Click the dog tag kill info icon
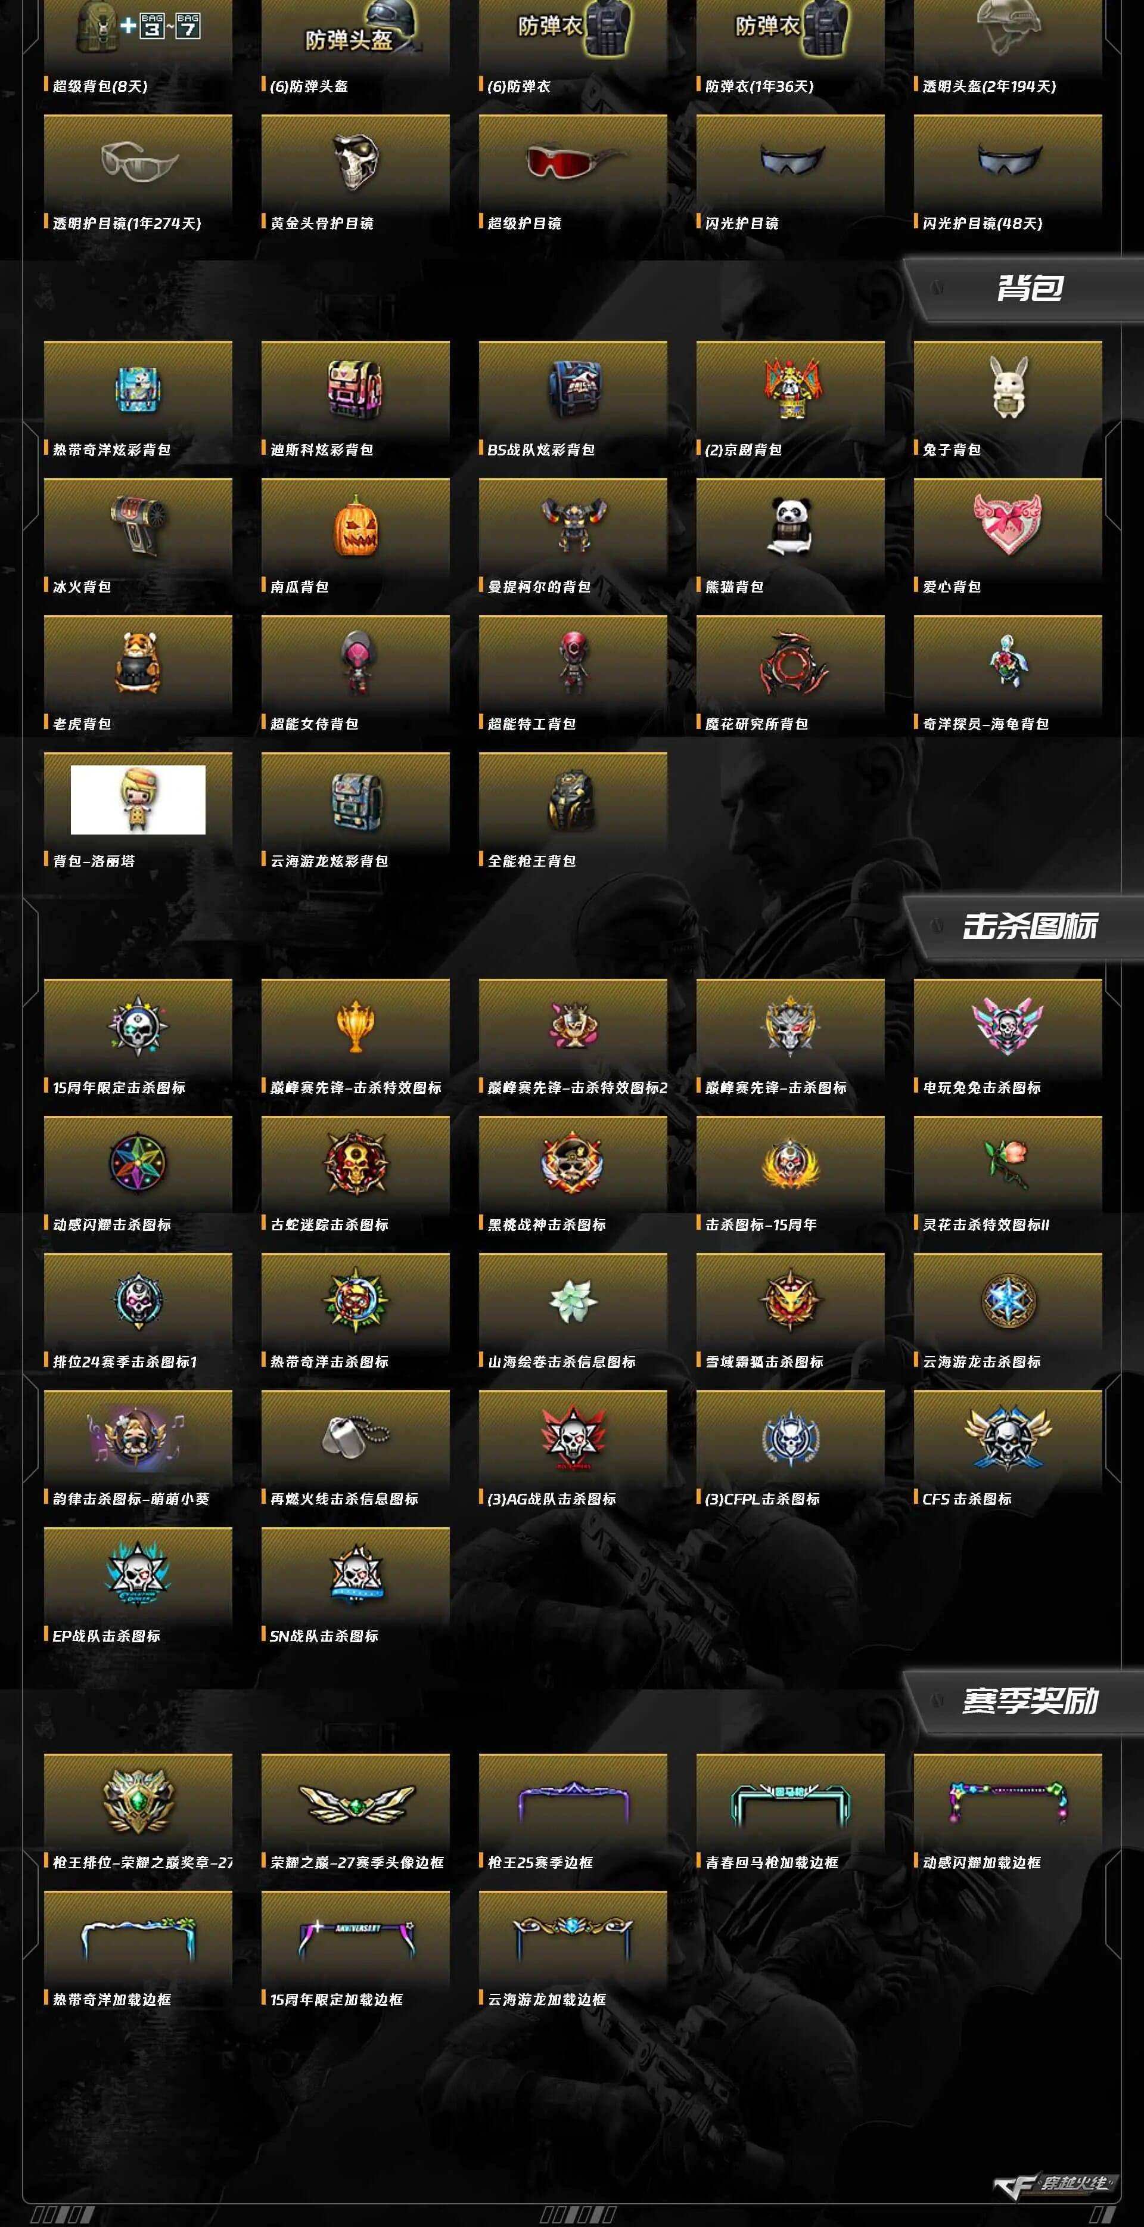1144x2227 pixels. pyautogui.click(x=356, y=1437)
